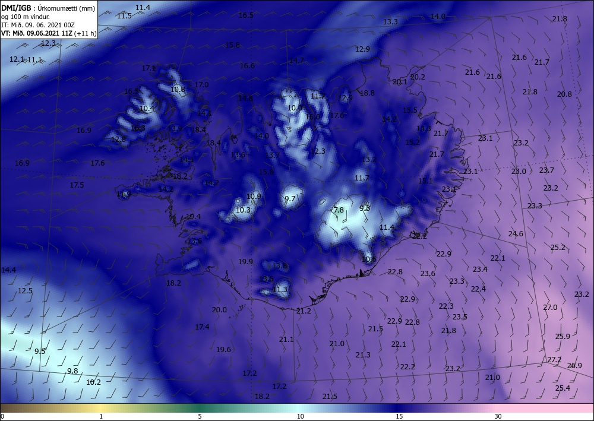The height and width of the screenshot is (421, 594).
Task: Click the map value '17.4'
Action: 203,327
